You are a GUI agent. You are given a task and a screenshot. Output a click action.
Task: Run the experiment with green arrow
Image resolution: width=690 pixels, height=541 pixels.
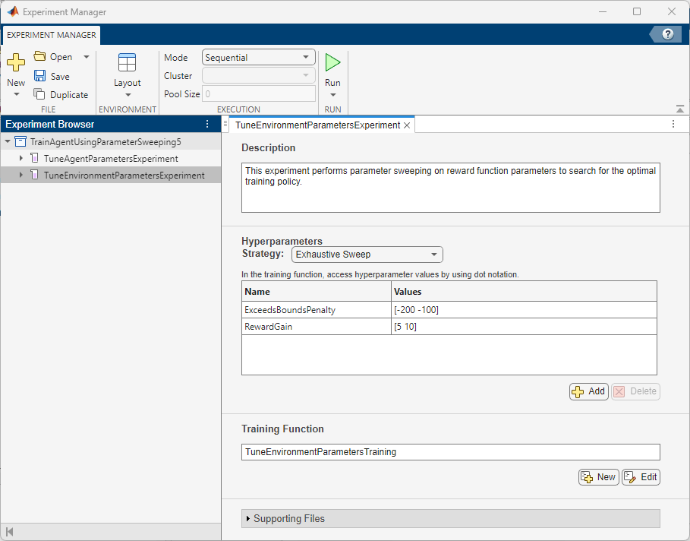(332, 63)
